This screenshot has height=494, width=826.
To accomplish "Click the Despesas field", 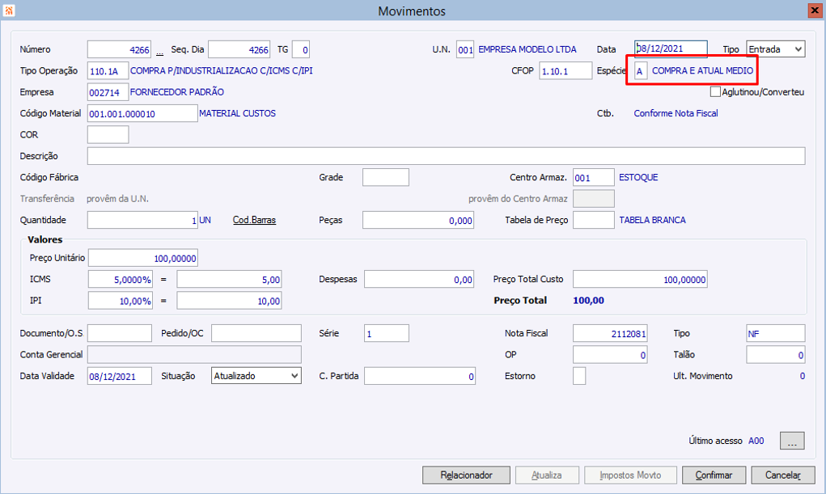I will click(419, 280).
